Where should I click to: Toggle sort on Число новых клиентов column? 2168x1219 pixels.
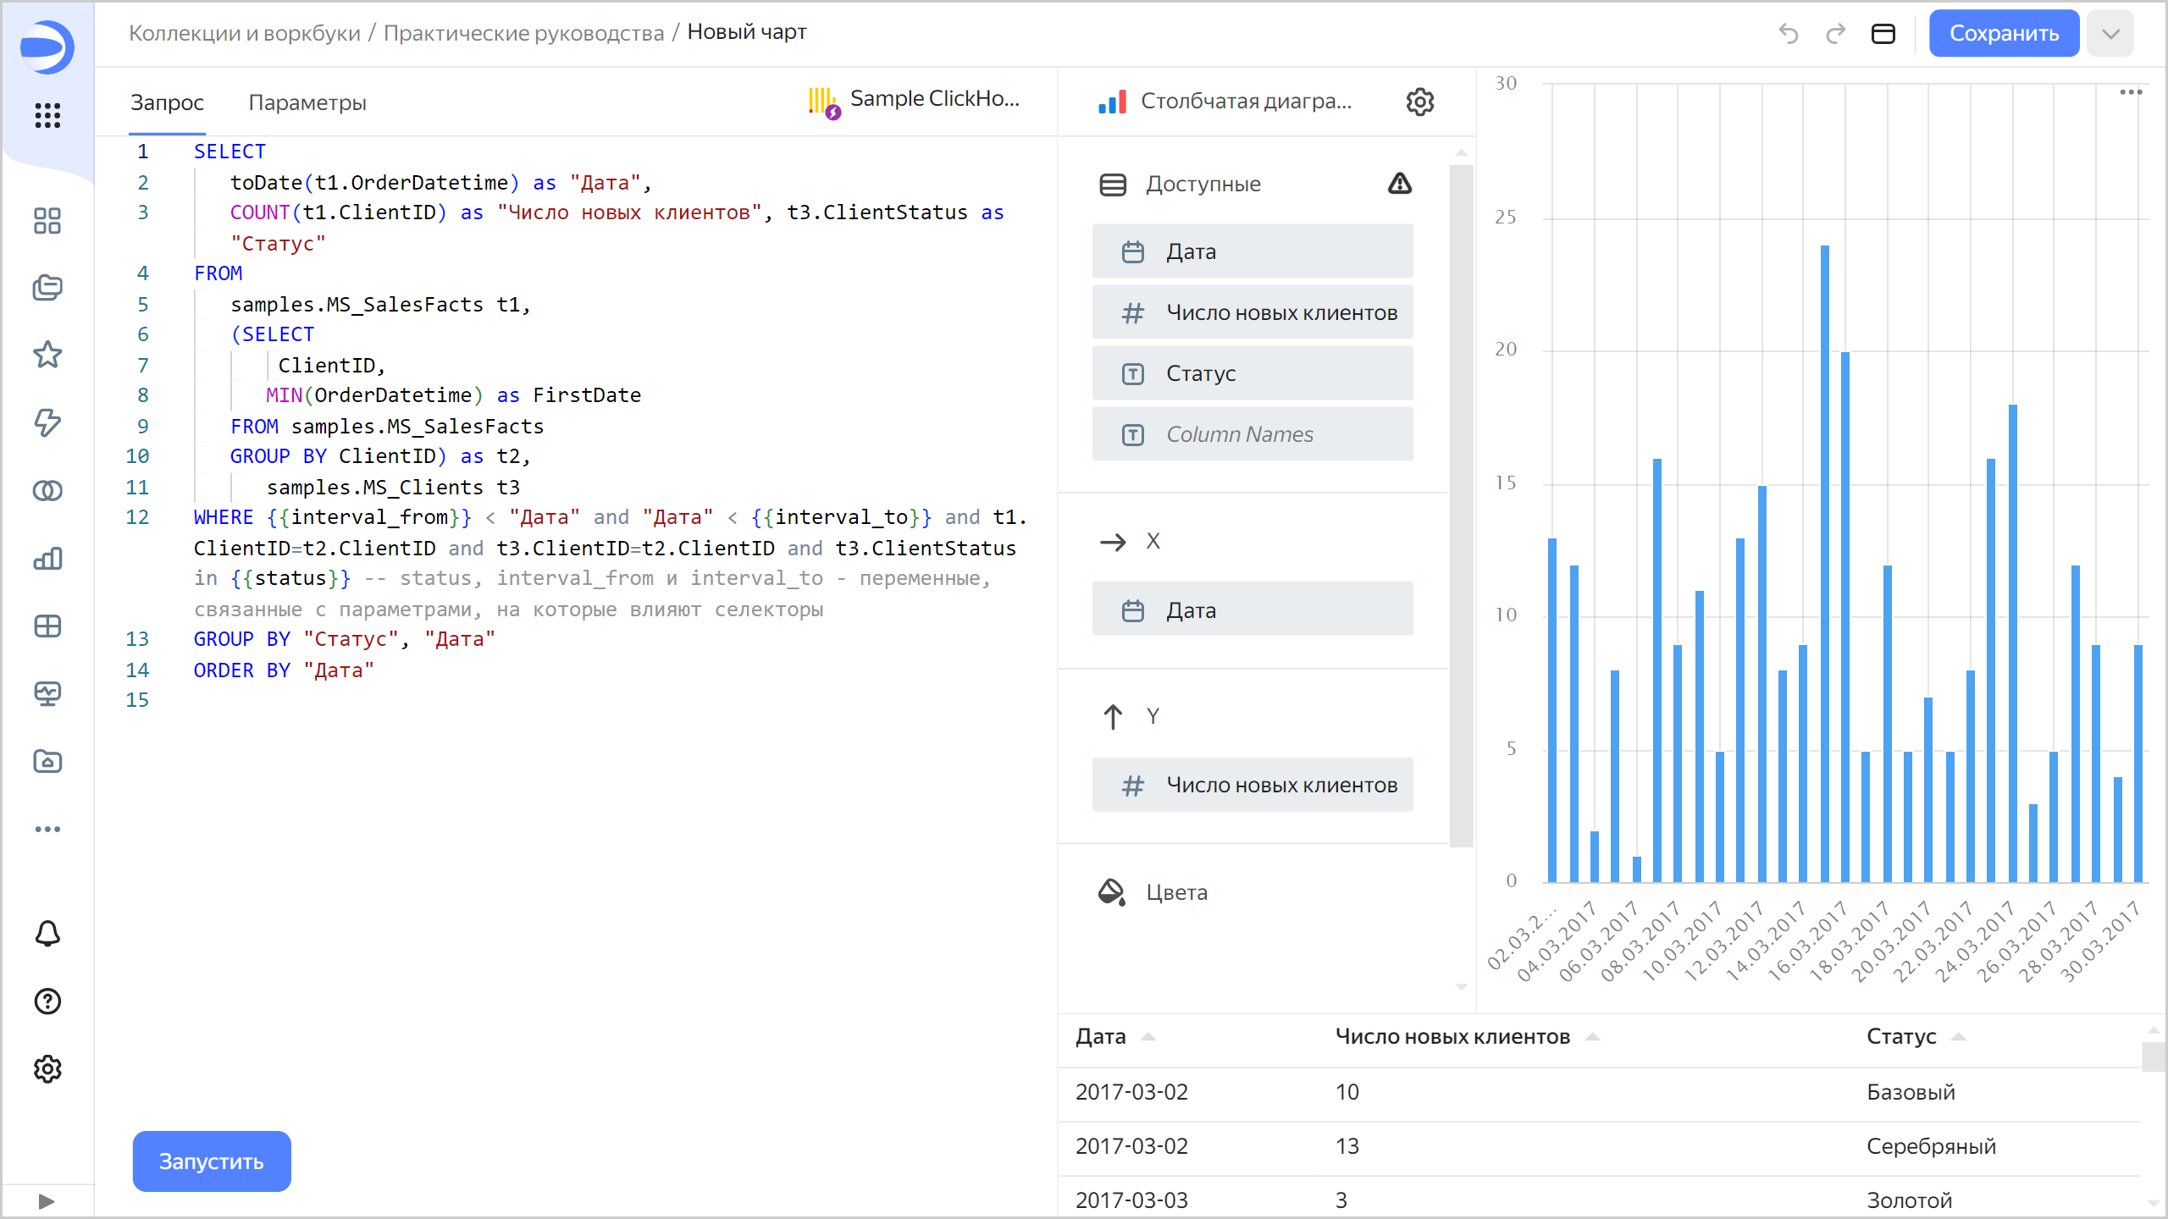(x=1596, y=1036)
